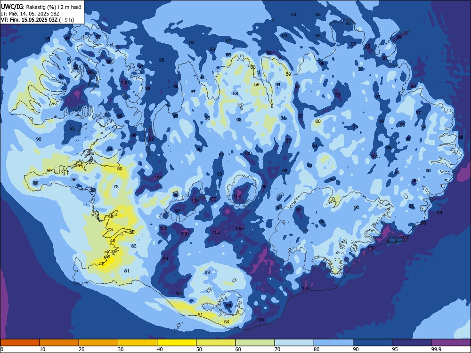Select the medium blue 90–95 legend swatch

(373, 343)
